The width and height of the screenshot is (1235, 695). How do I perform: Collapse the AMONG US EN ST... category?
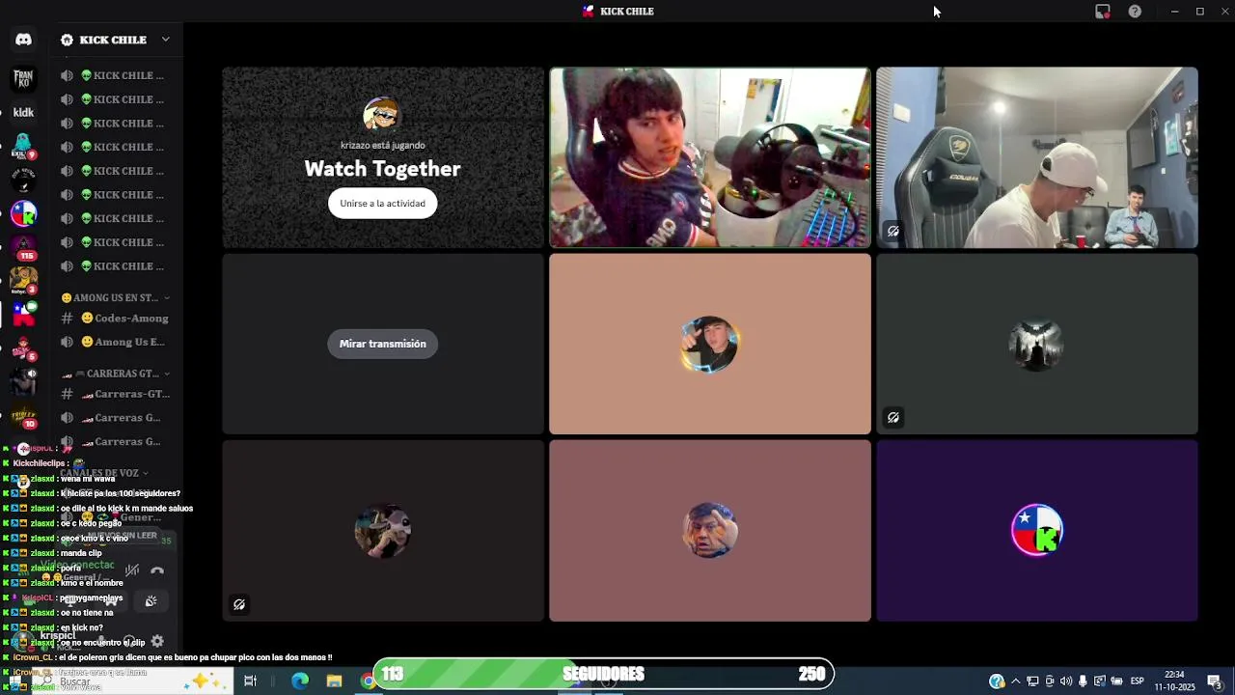(x=116, y=297)
